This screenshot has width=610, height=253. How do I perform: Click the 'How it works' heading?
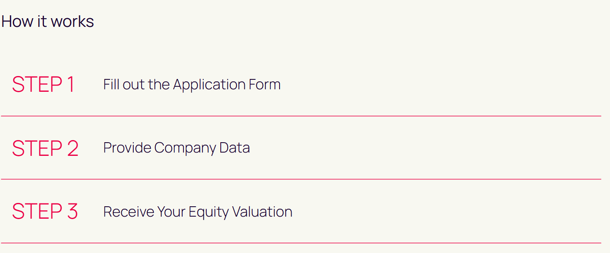tap(48, 21)
